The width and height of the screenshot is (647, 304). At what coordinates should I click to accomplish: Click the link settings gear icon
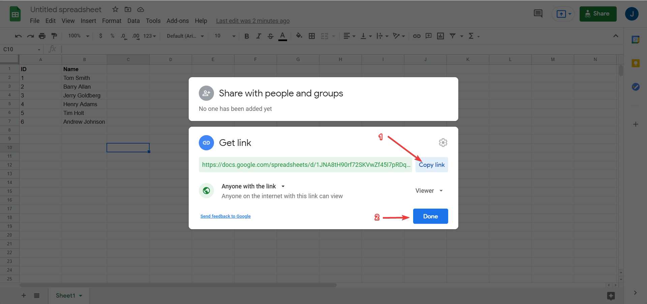point(443,143)
